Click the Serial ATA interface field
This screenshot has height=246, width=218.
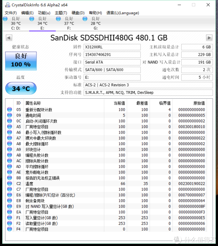point(112,62)
